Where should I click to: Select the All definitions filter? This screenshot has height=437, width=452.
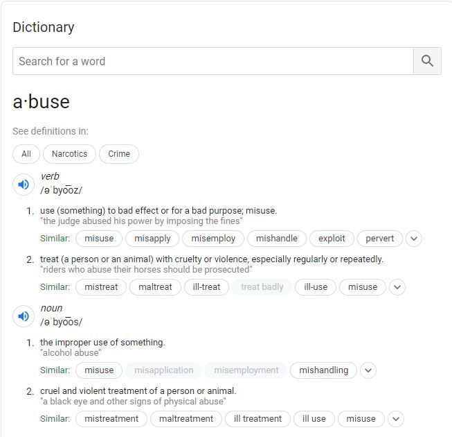(26, 154)
